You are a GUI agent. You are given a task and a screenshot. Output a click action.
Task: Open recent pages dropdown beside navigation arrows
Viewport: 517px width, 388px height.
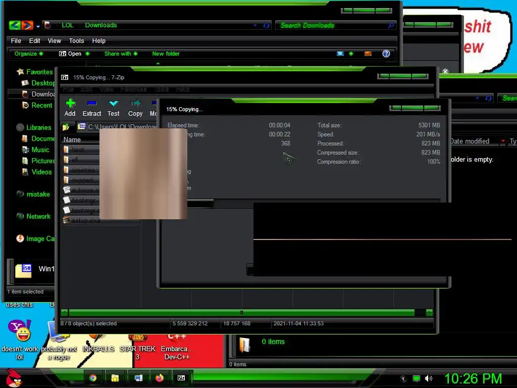38,26
